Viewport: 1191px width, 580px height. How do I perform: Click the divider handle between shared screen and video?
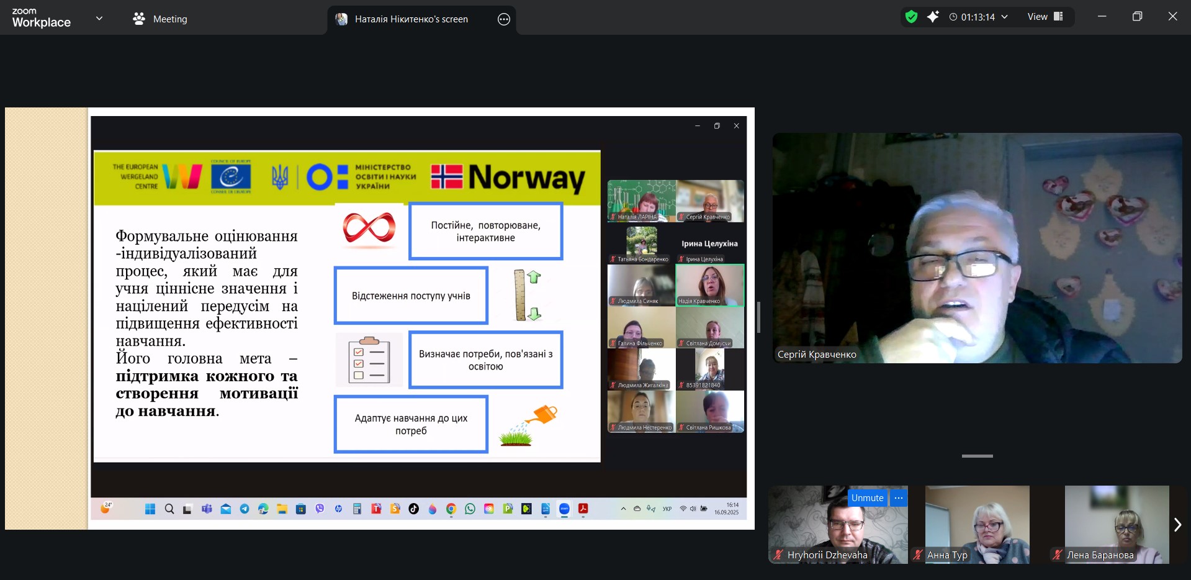click(758, 317)
